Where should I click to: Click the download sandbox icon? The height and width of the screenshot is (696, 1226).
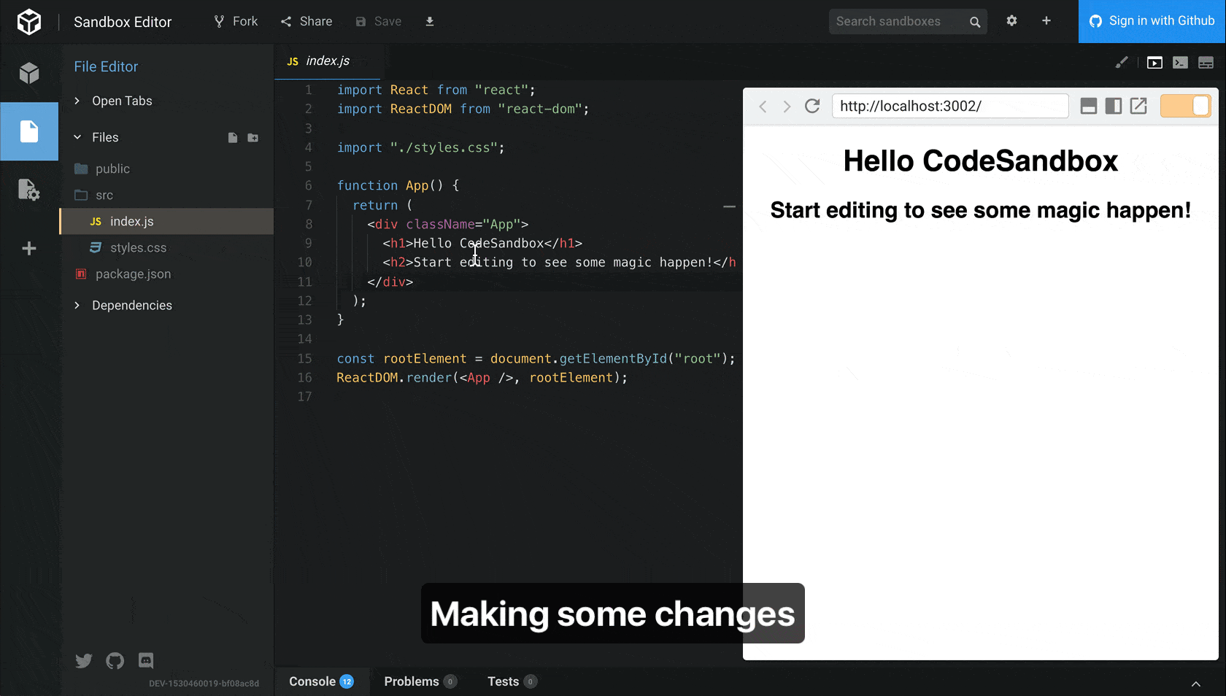[430, 22]
